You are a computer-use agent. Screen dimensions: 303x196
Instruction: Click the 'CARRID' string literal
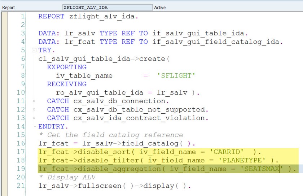(x=227, y=152)
